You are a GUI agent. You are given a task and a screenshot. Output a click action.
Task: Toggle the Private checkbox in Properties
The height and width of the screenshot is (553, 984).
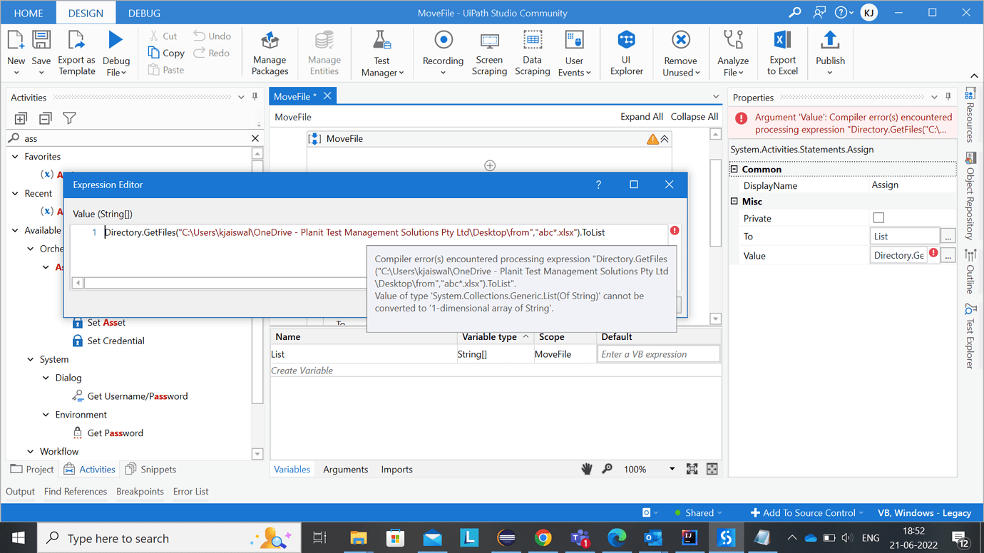click(878, 217)
